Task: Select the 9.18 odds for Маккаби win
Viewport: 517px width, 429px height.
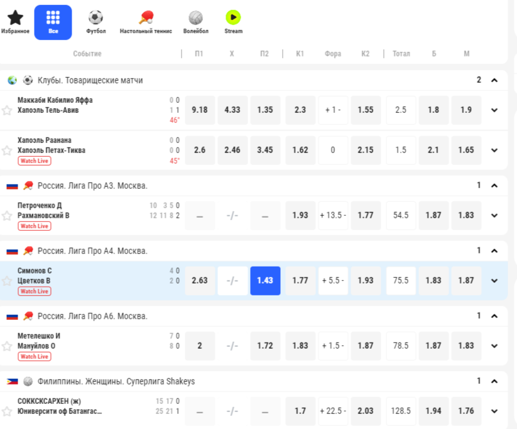Action: tap(200, 110)
